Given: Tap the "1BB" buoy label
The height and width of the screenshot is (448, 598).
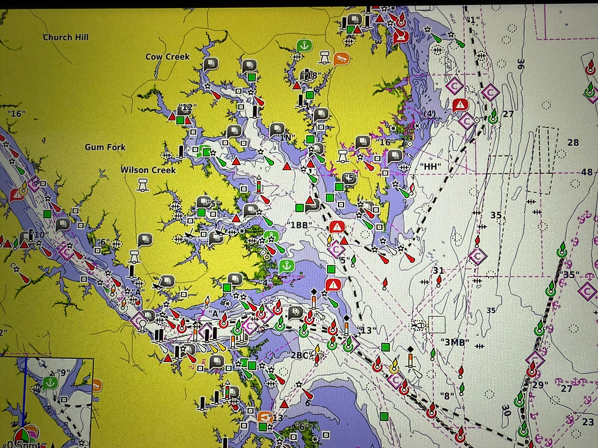Looking at the screenshot, I should (298, 225).
